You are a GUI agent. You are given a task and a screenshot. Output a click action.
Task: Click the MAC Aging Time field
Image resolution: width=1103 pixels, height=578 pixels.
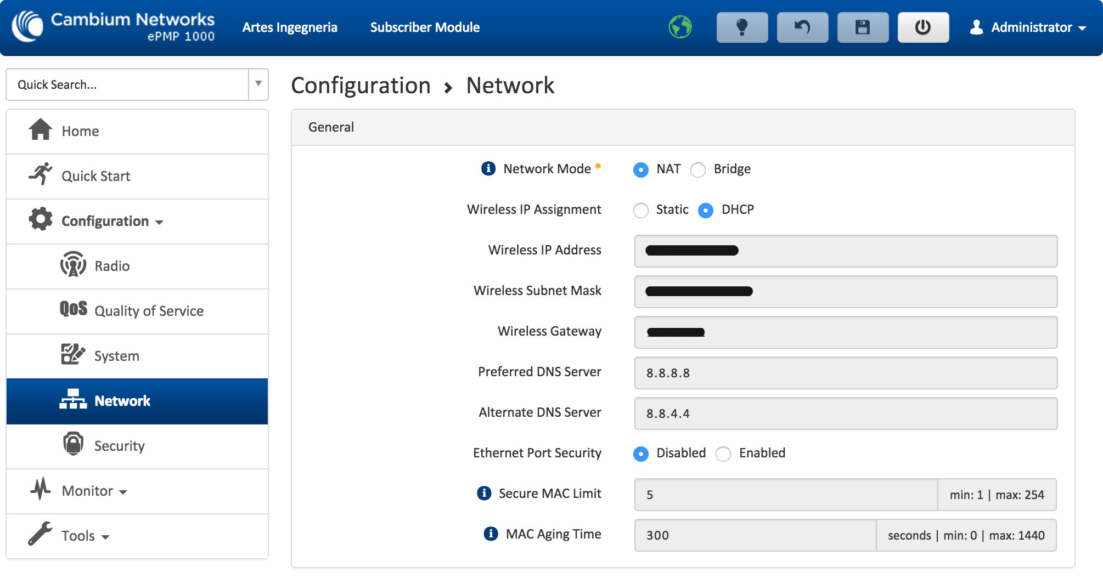(x=755, y=535)
